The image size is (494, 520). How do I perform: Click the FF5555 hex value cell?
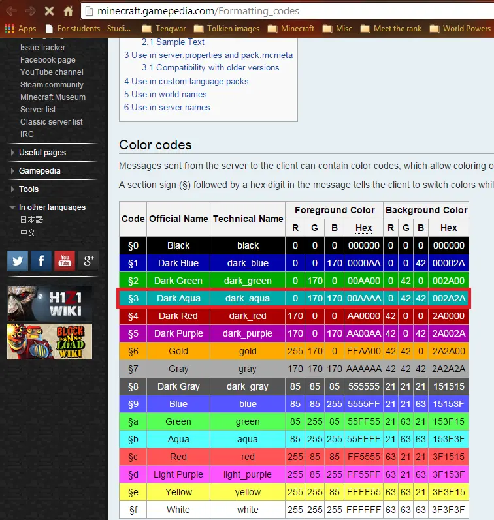(x=364, y=457)
